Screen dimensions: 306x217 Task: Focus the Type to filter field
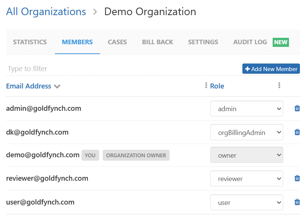(x=123, y=68)
